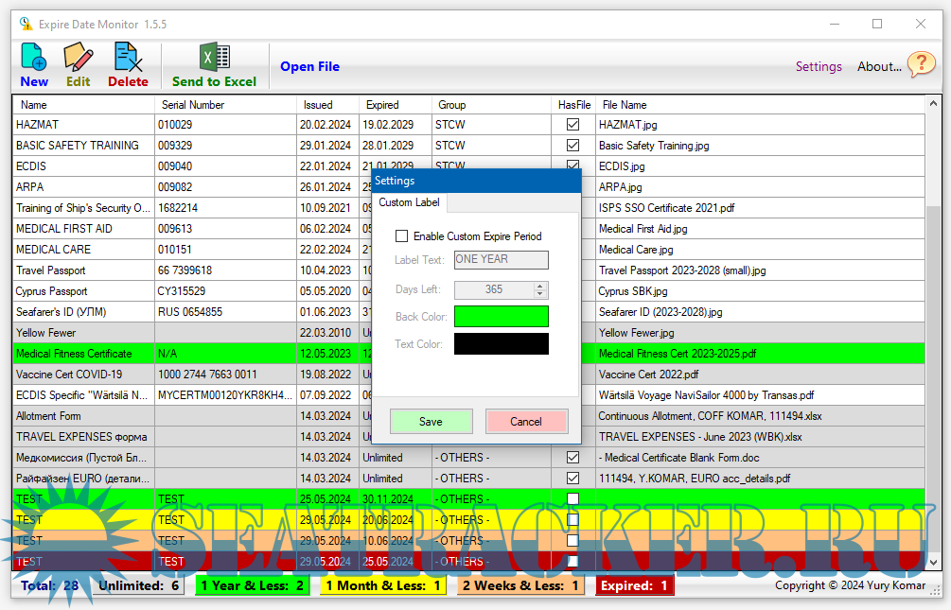The image size is (951, 610).
Task: Click the Edit pencil icon
Action: [x=78, y=59]
